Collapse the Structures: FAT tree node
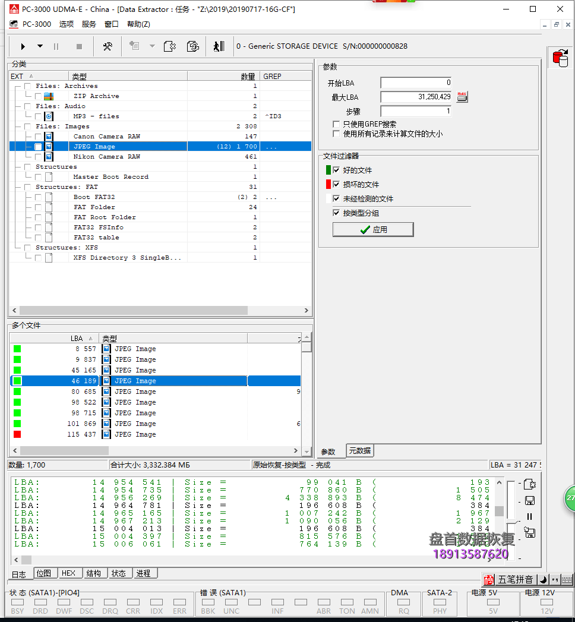 [18, 187]
